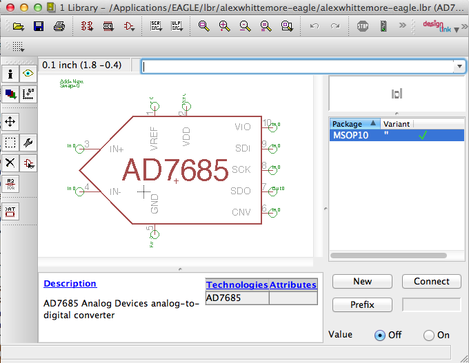Click the SDO pin 7 circle
Screen dimensions: 469x363
[x=273, y=191]
